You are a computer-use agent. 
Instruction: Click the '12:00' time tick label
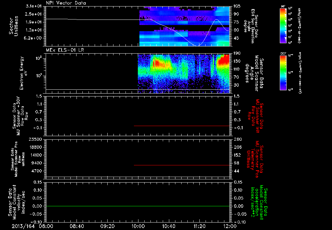(x=230, y=226)
